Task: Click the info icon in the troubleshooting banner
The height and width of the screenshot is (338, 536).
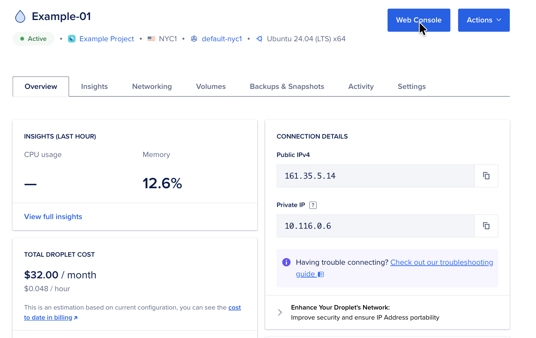Action: click(x=286, y=262)
